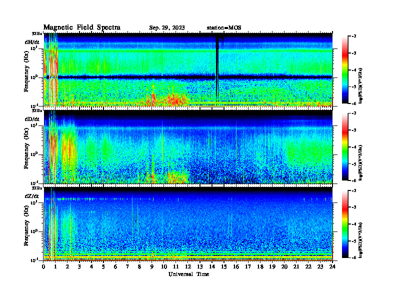Click the hour 16 tick label
Screen dimensions: 396x306
[x=236, y=266]
